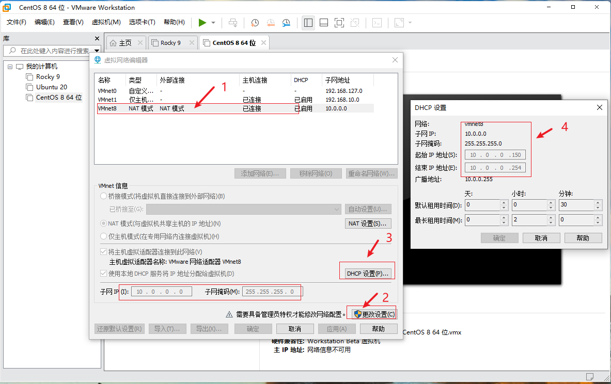Collapse the 我的计算机 tree node
The image size is (611, 384).
click(10, 67)
